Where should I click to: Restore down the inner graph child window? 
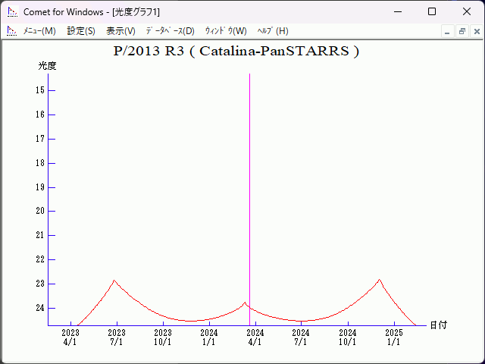(x=462, y=31)
